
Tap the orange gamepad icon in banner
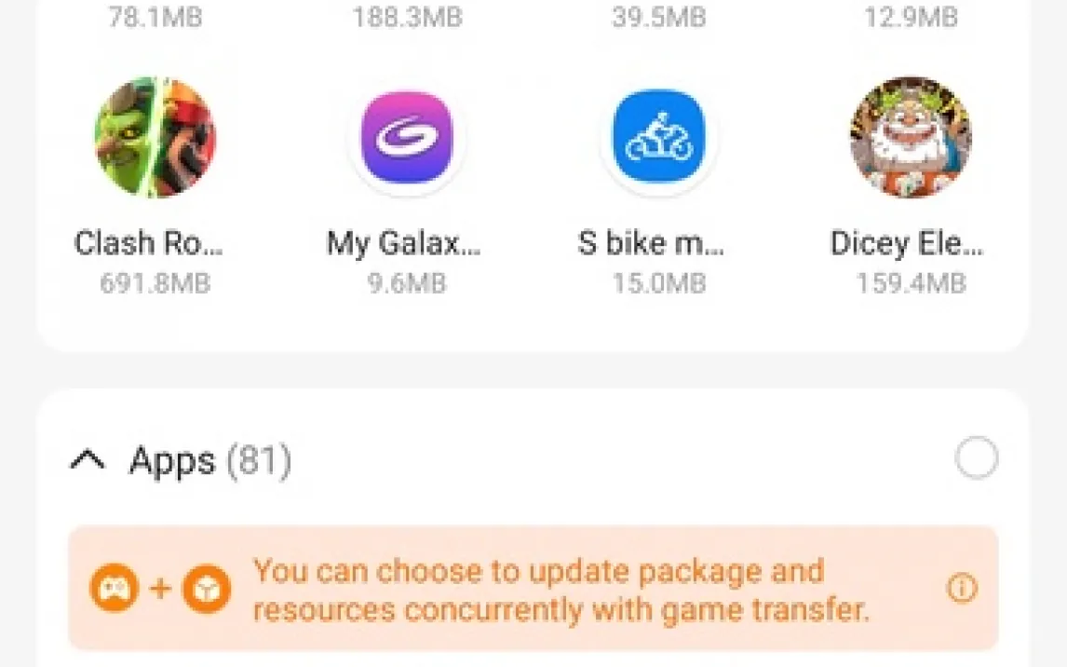pos(114,588)
